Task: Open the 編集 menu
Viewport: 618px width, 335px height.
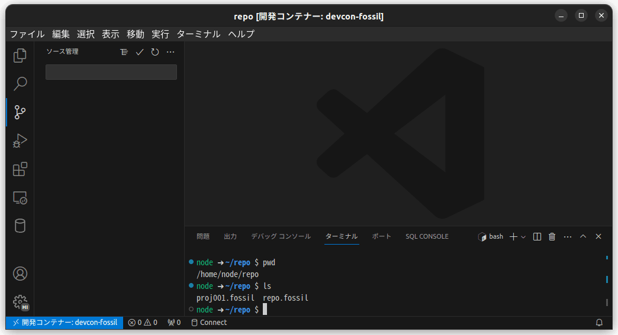Action: tap(61, 34)
